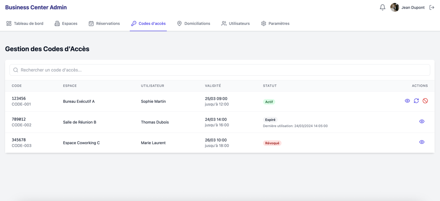This screenshot has height=201, width=440.
Task: Click the Salle de Réunion B cell
Action: click(79, 122)
